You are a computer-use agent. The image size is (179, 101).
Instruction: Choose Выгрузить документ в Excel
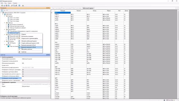[29, 45]
